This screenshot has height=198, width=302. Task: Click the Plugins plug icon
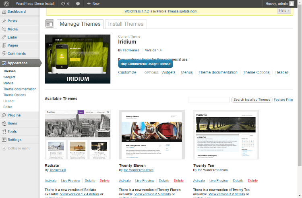(4, 115)
